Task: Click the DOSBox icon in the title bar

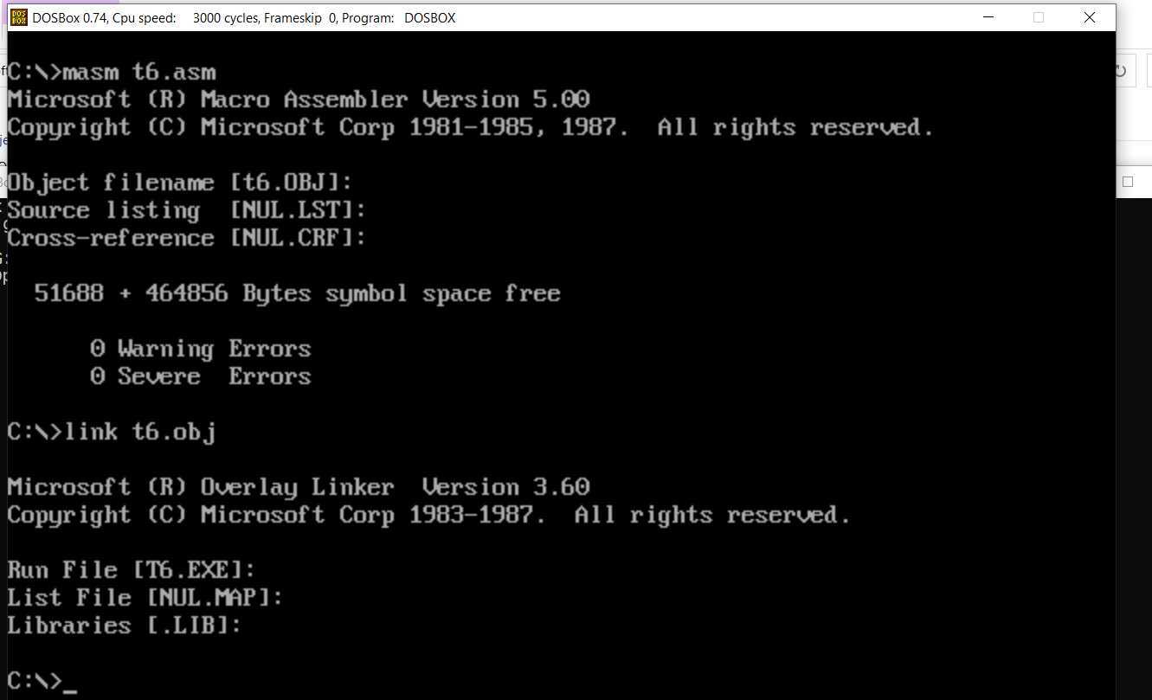Action: [x=18, y=17]
